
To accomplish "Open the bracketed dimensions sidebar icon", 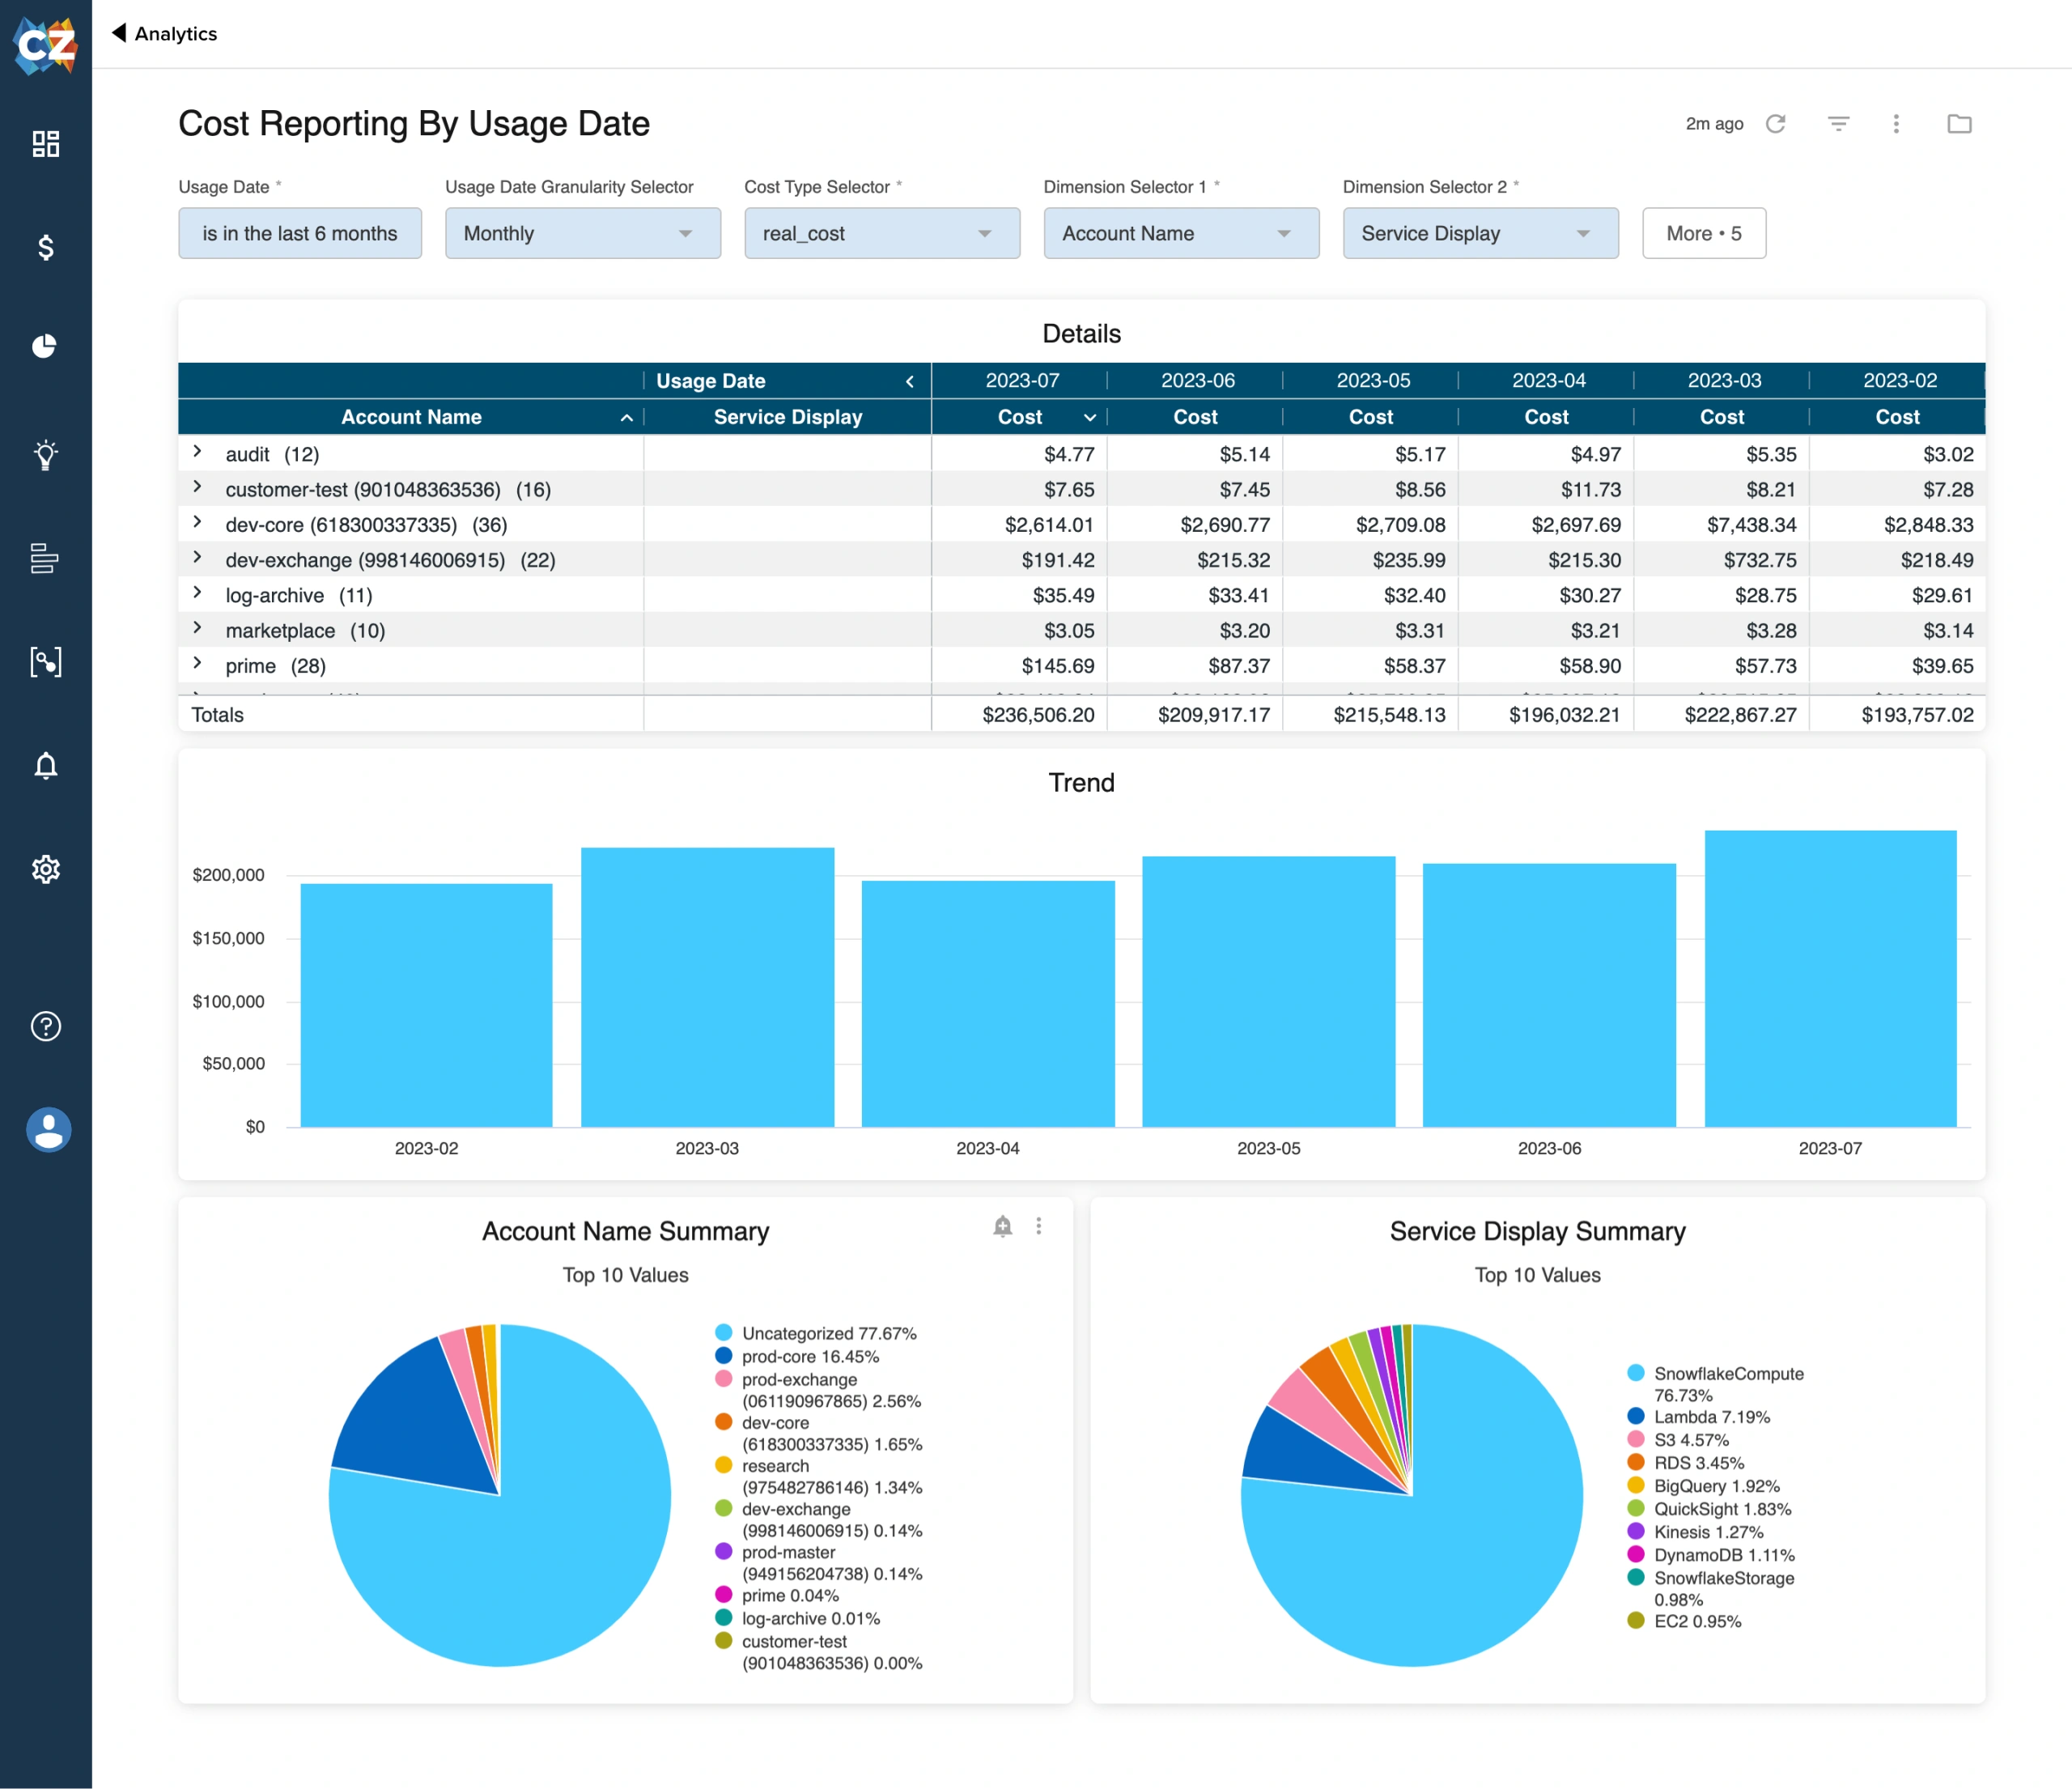I will [46, 662].
